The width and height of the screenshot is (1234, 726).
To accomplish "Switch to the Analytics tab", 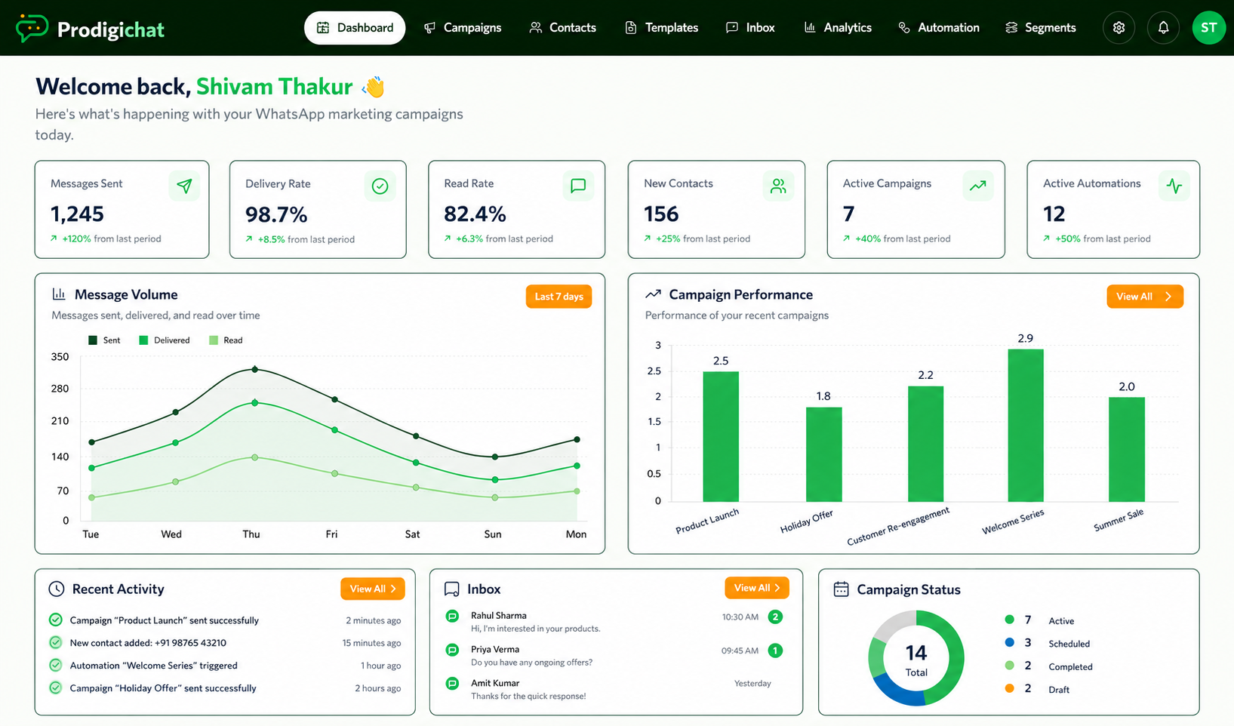I will click(x=838, y=28).
